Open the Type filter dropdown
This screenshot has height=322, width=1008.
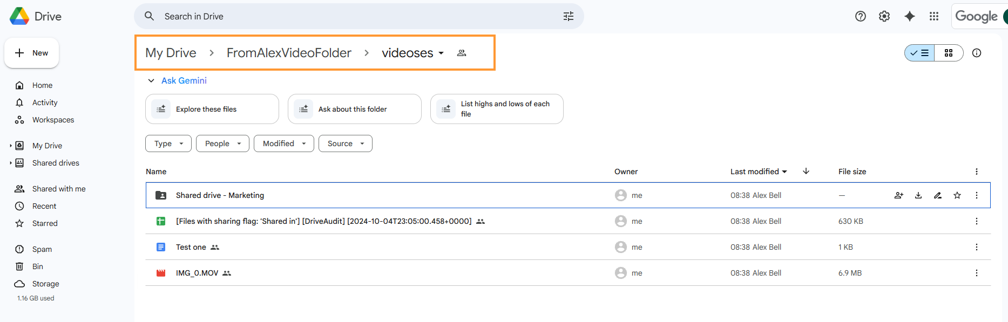pos(168,143)
